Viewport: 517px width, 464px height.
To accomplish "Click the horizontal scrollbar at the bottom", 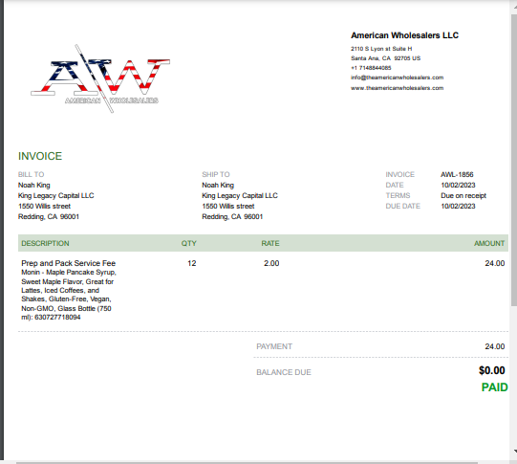I will [x=247, y=463].
